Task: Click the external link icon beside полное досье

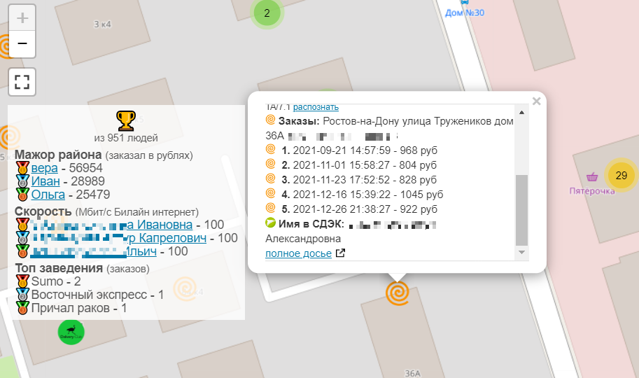Action: 340,253
